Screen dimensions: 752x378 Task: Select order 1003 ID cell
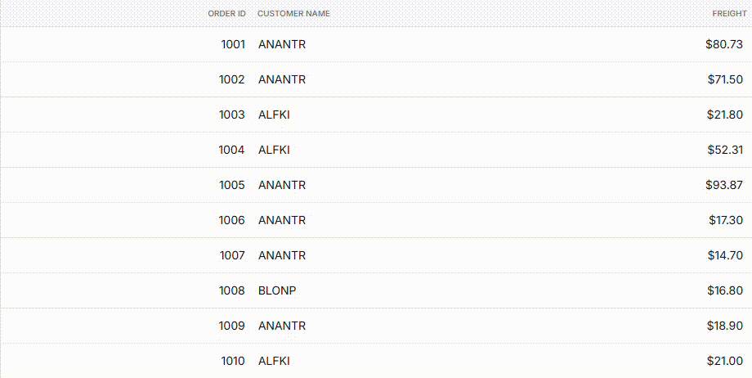point(232,115)
